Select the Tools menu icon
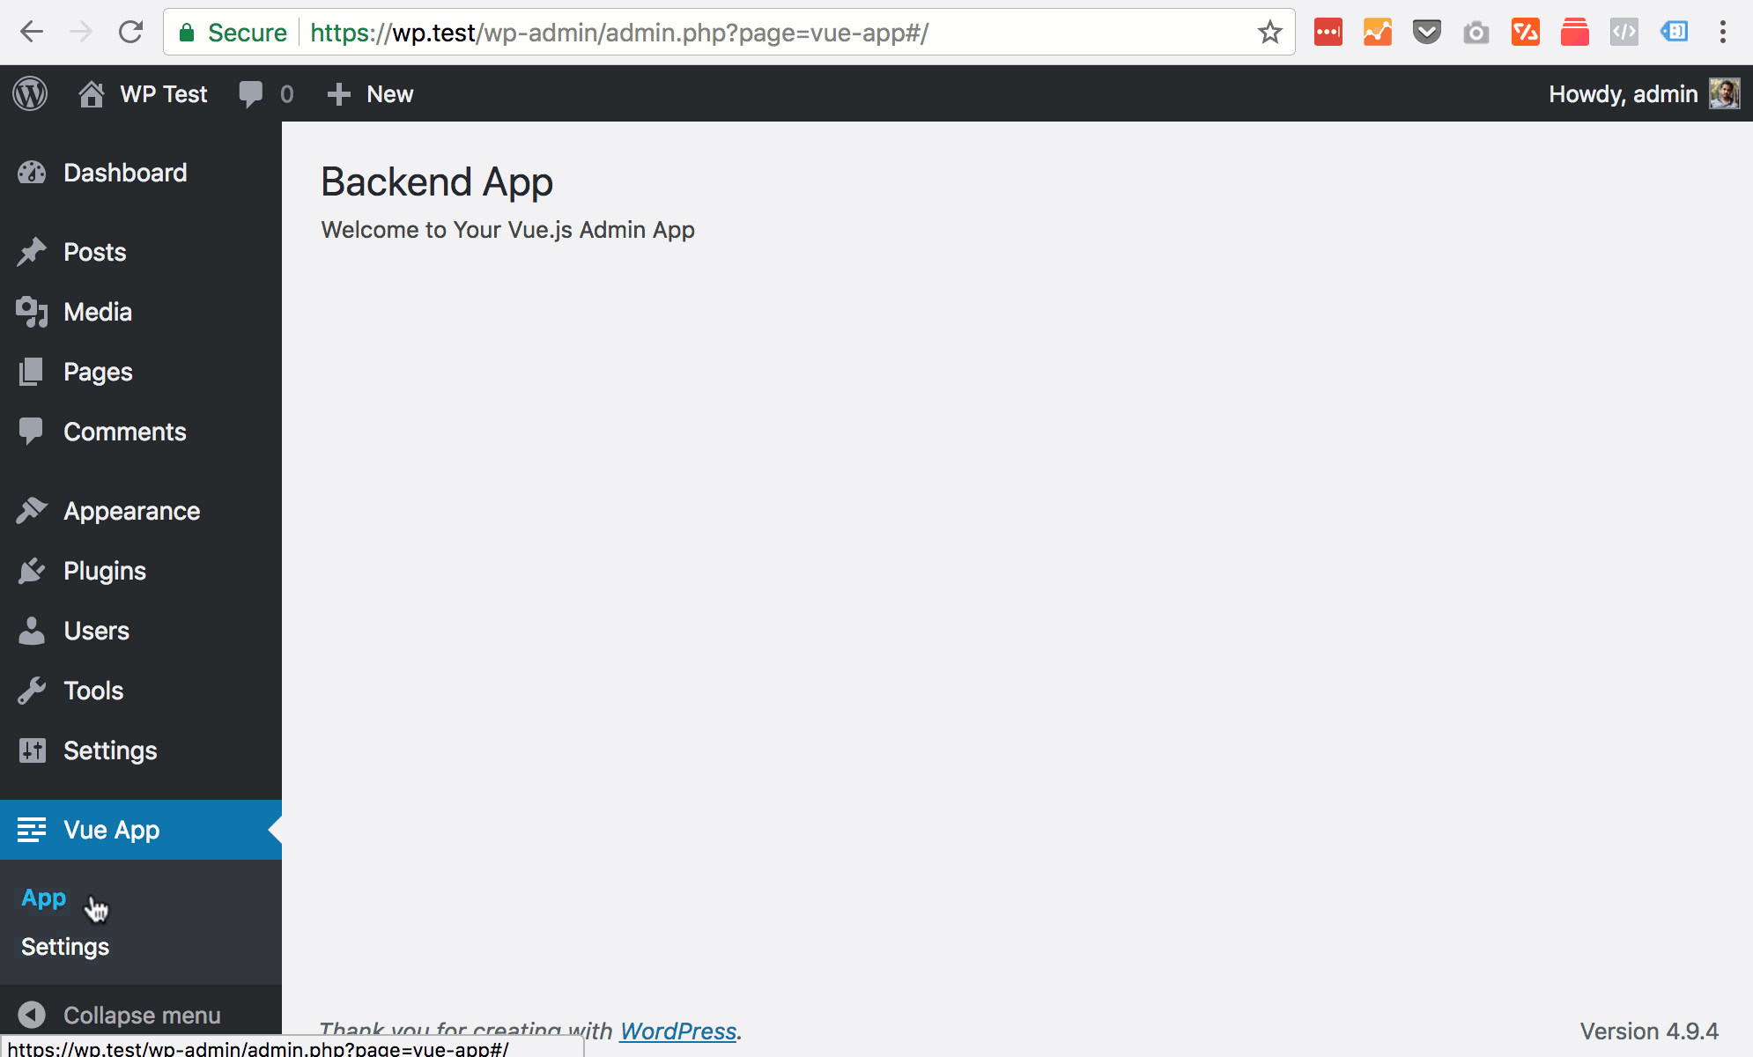 click(32, 690)
